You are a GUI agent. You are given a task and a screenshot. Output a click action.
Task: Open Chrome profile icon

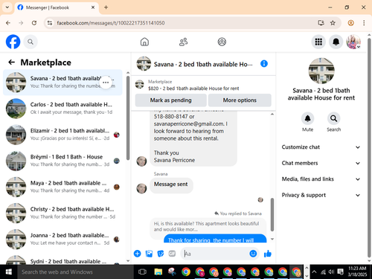(x=350, y=23)
